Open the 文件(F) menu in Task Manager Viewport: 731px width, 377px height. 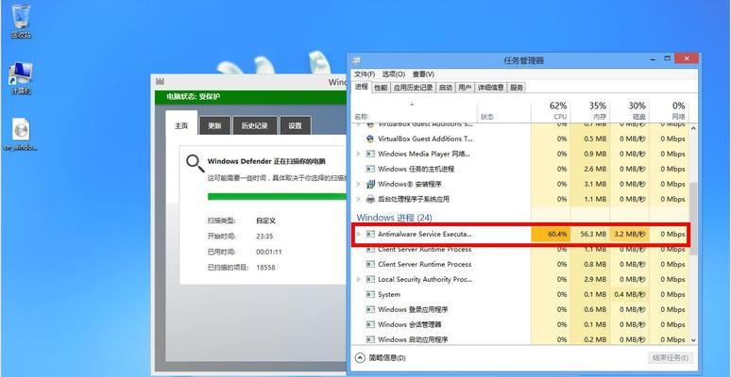point(365,74)
